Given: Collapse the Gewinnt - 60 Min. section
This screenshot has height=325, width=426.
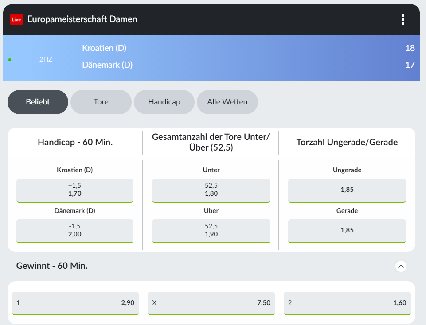Looking at the screenshot, I should (401, 267).
